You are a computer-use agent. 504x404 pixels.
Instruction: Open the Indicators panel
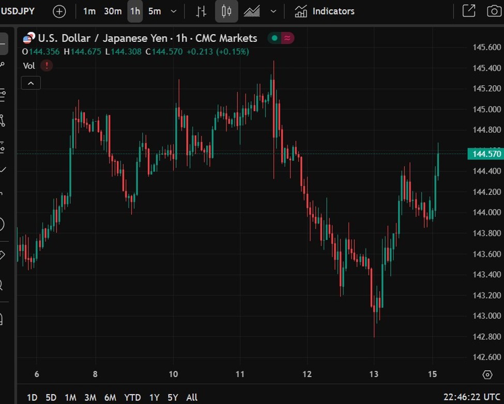tap(324, 11)
